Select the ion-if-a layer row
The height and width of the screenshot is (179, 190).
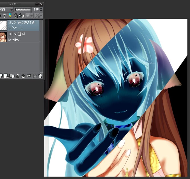(20, 37)
